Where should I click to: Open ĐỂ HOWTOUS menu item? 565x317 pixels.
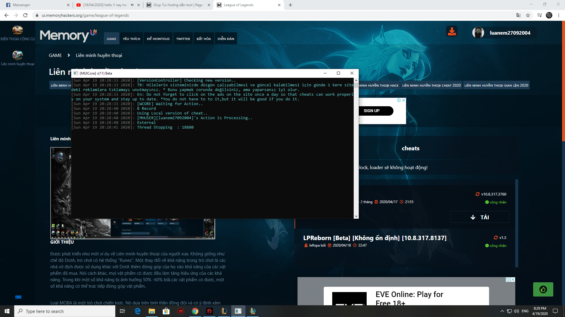158,39
